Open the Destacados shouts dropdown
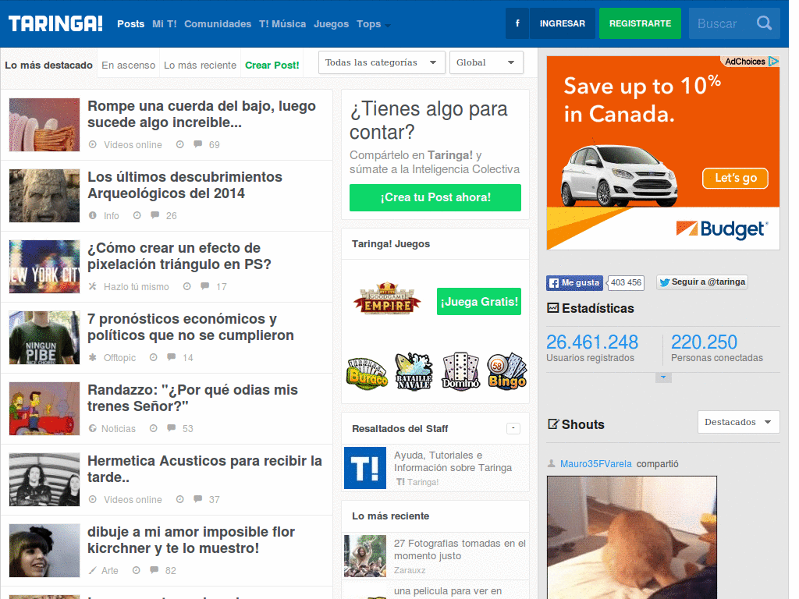 738,422
